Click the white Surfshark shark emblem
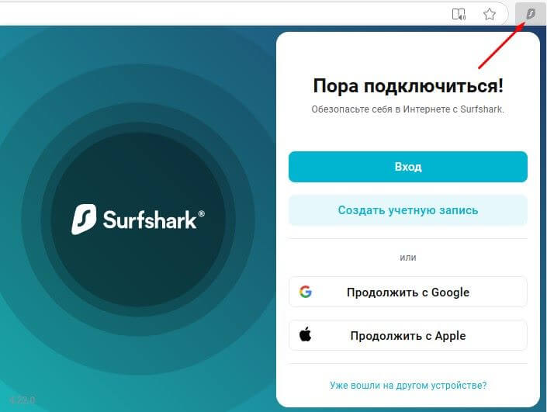 point(84,219)
